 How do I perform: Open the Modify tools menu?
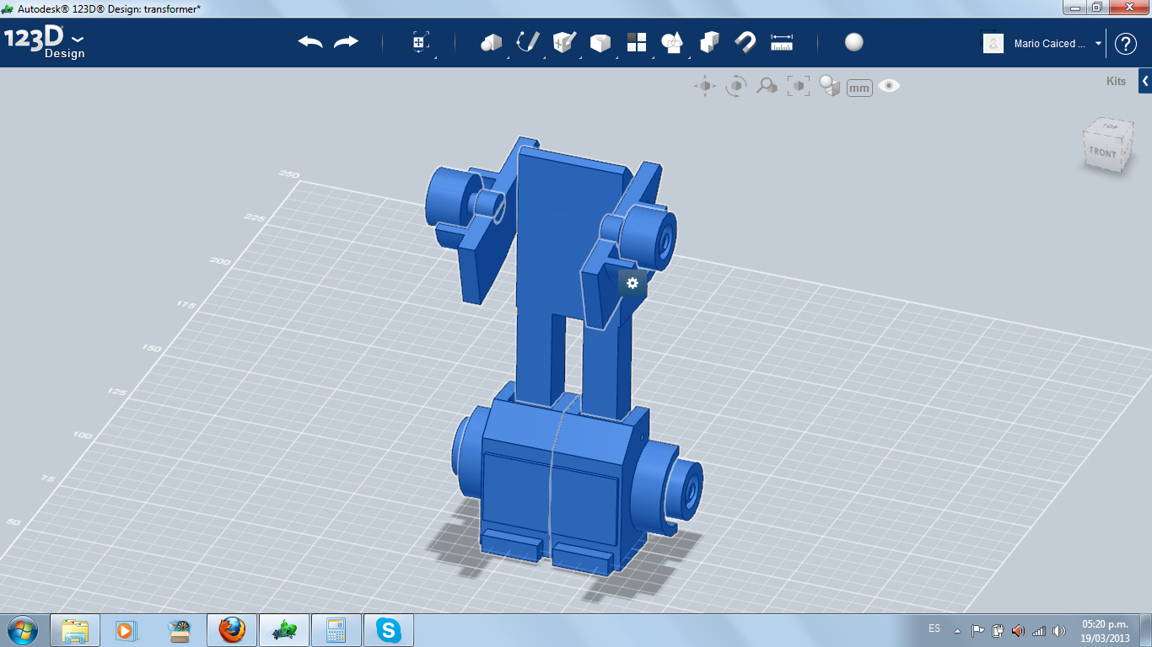coord(600,42)
